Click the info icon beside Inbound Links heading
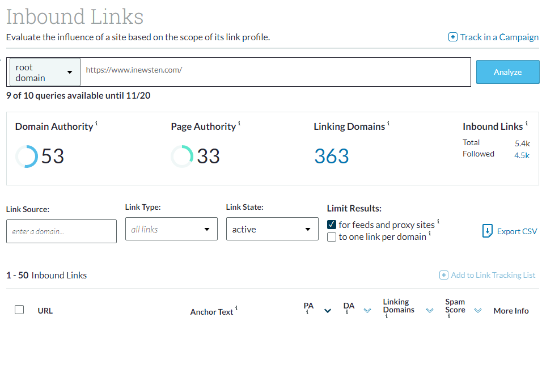Viewport: 559px width, 368px height. [x=527, y=123]
